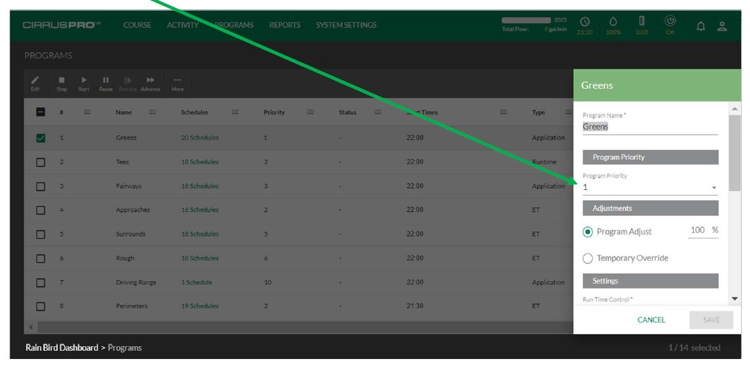750x366 pixels.
Task: Open the Start Times column menu icon
Action: pyautogui.click(x=503, y=112)
